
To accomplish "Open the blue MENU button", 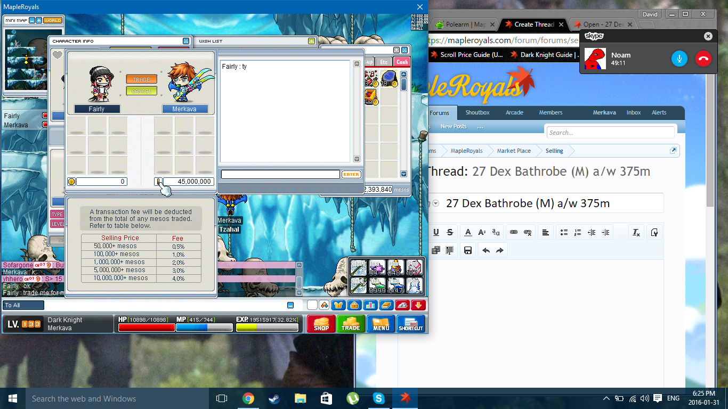I will (381, 324).
